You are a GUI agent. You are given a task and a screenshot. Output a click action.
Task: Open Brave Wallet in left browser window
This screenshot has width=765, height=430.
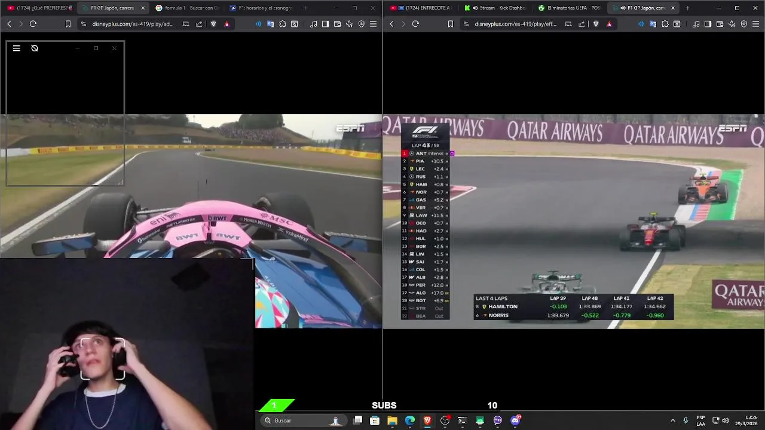pos(337,24)
